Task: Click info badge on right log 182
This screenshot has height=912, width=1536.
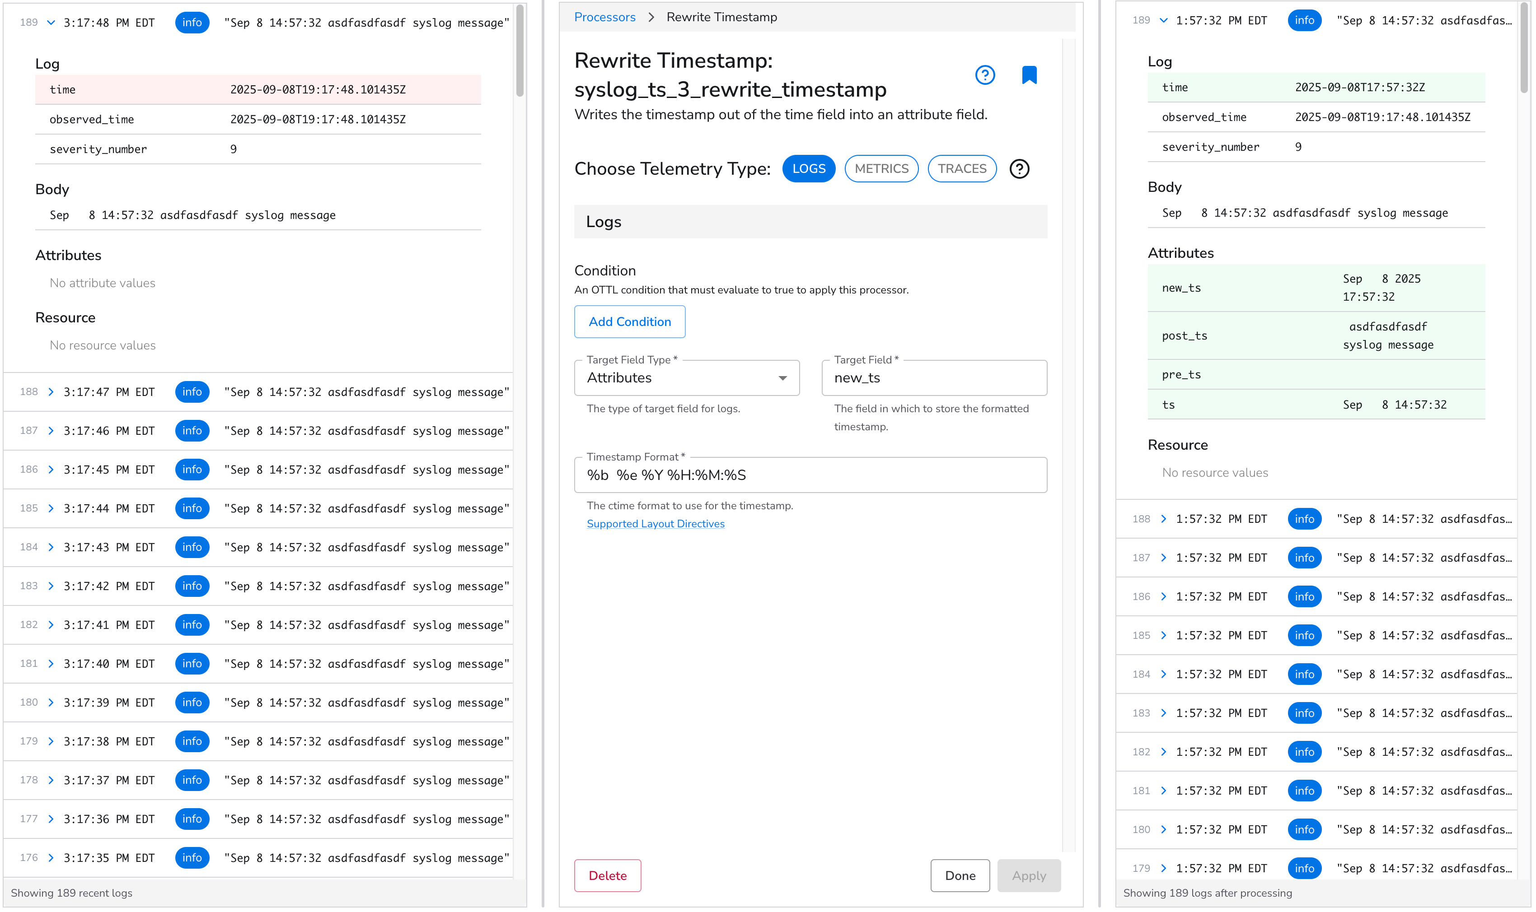Action: 1304,752
